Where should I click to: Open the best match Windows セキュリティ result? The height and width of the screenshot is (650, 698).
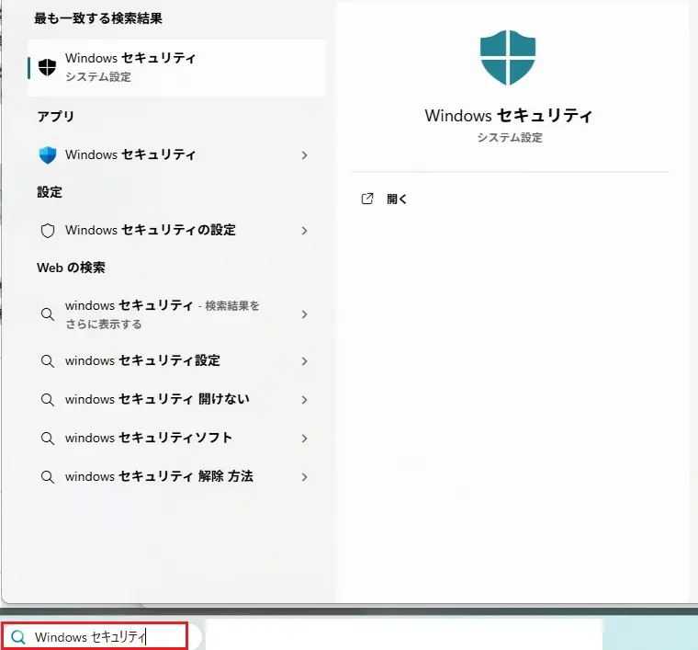[x=176, y=68]
